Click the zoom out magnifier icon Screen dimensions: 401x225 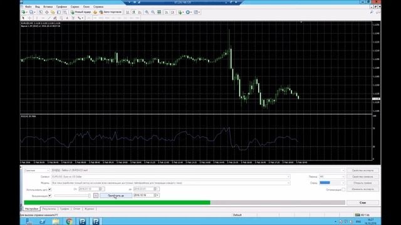click(153, 12)
